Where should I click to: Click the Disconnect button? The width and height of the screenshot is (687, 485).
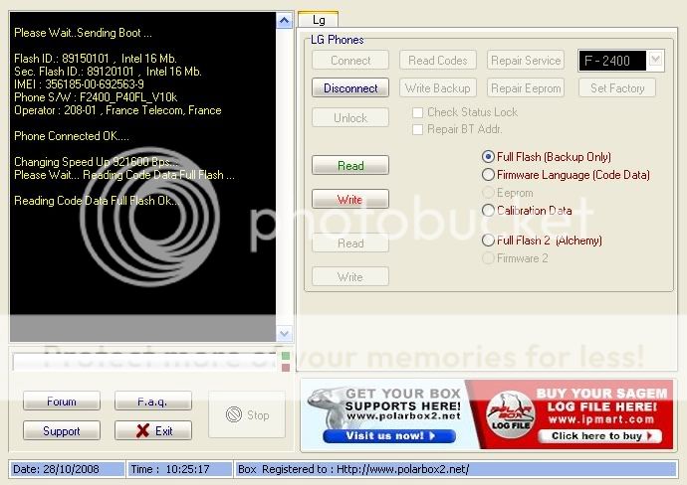[350, 87]
